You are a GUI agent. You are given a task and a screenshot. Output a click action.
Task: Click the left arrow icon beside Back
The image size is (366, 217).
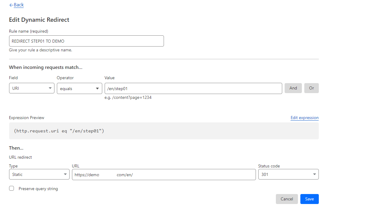click(11, 5)
